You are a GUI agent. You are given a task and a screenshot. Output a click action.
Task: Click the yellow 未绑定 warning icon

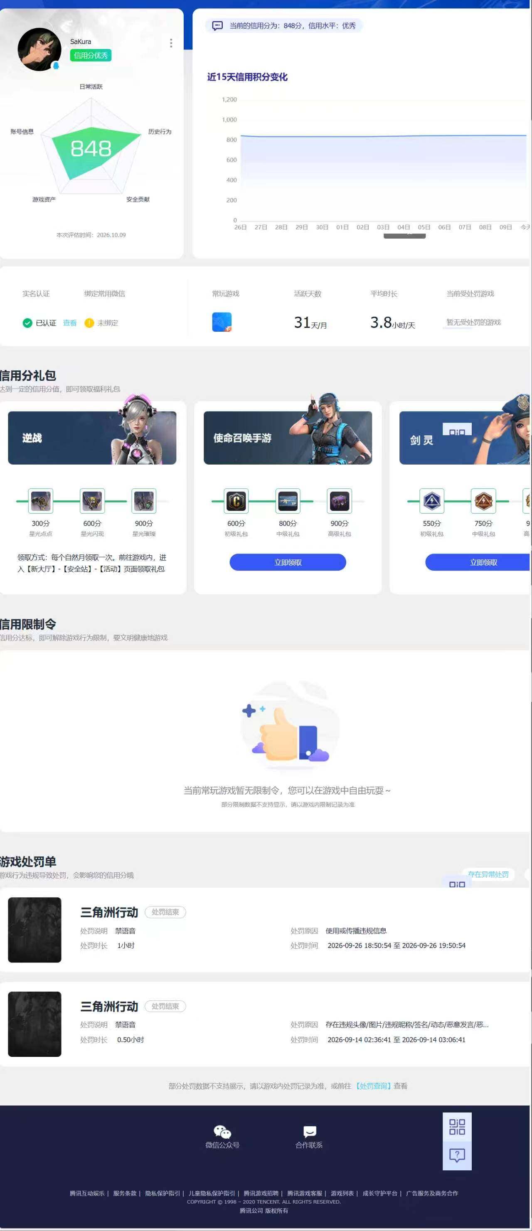(89, 323)
